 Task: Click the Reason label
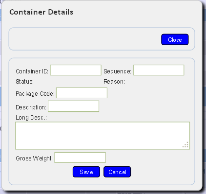(x=114, y=82)
